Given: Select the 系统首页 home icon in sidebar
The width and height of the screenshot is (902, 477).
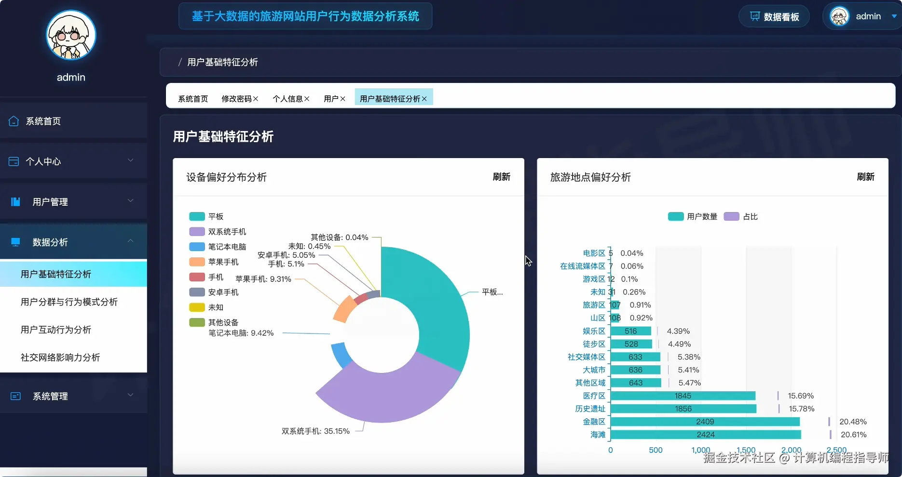Looking at the screenshot, I should pos(14,121).
